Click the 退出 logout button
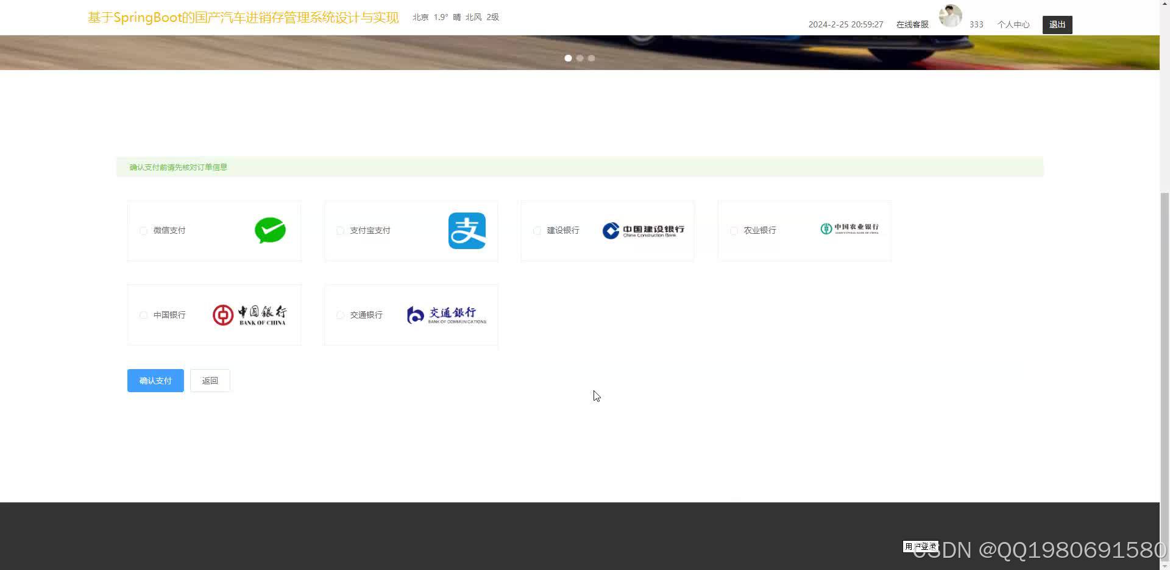 point(1057,24)
